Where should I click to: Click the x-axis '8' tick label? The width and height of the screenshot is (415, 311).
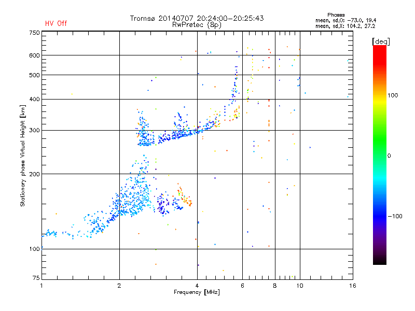click(x=275, y=286)
